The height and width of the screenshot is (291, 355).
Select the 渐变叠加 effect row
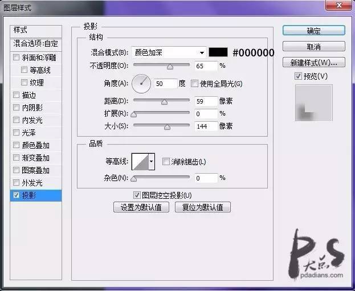tap(36, 158)
